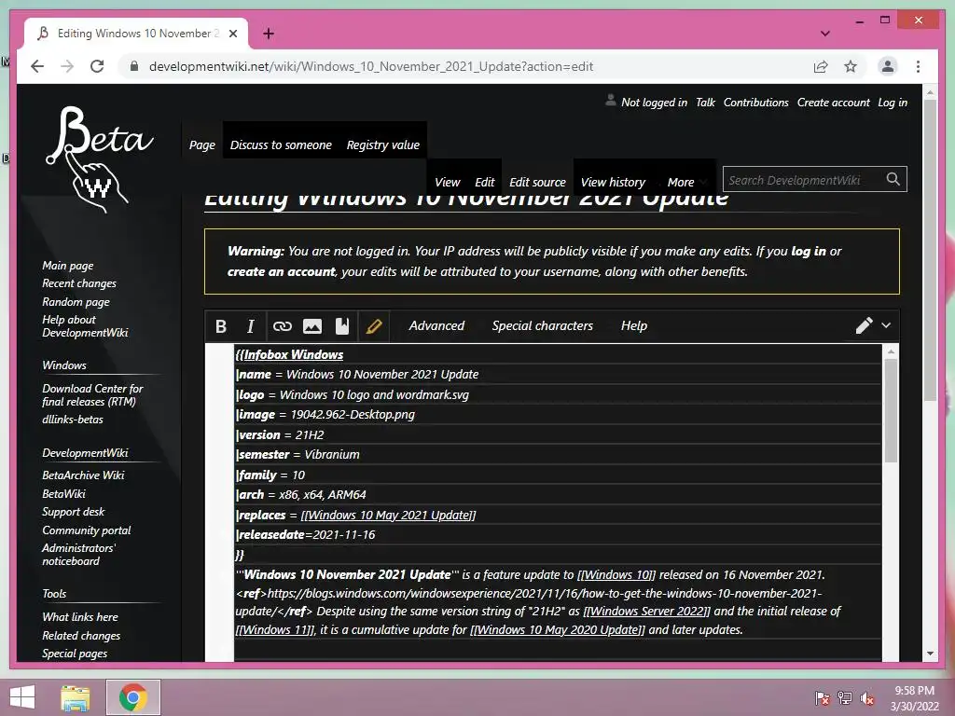Open the Chrome profile avatar
This screenshot has width=955, height=716.
tap(888, 66)
